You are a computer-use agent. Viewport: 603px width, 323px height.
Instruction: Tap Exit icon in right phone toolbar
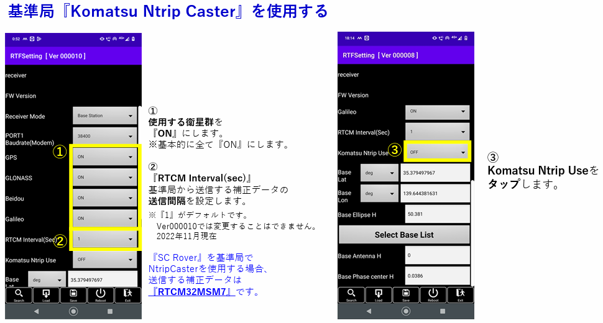(460, 294)
